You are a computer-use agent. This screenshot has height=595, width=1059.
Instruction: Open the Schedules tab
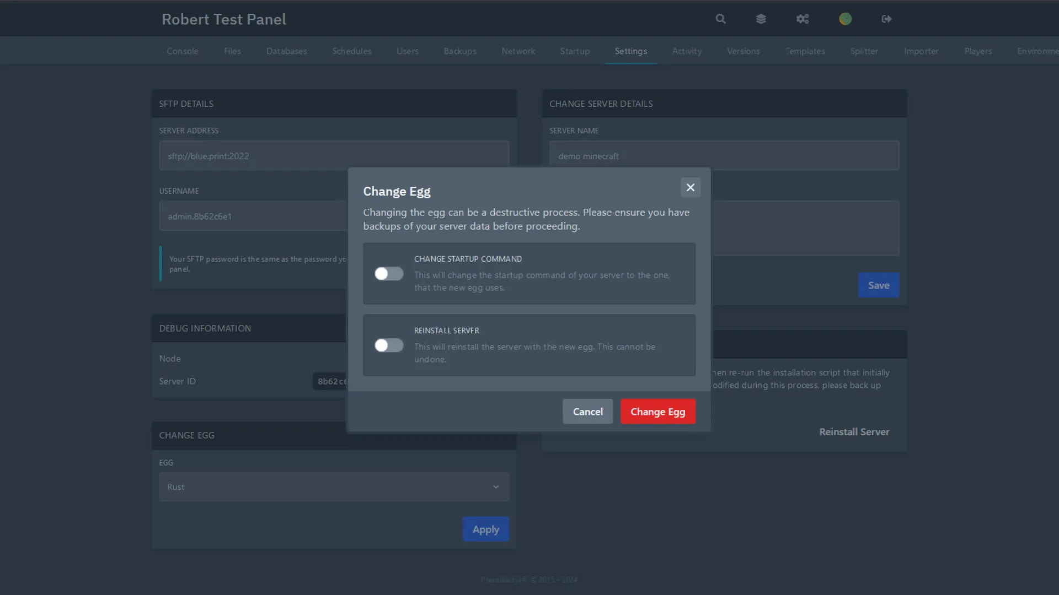point(351,51)
